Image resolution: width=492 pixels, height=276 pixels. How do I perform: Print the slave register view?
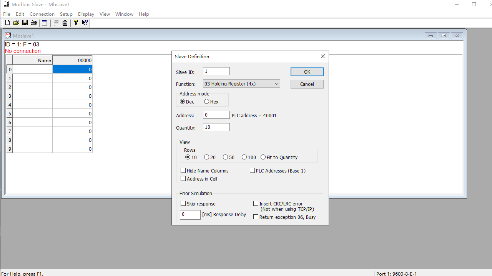coord(33,23)
